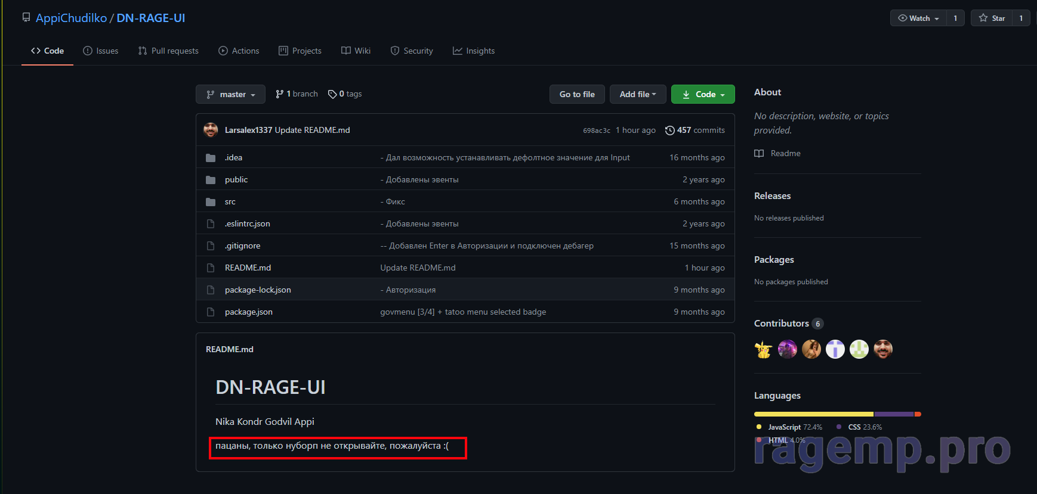Star the DN-RAGE-UI repository
This screenshot has height=494, width=1037.
tap(992, 18)
